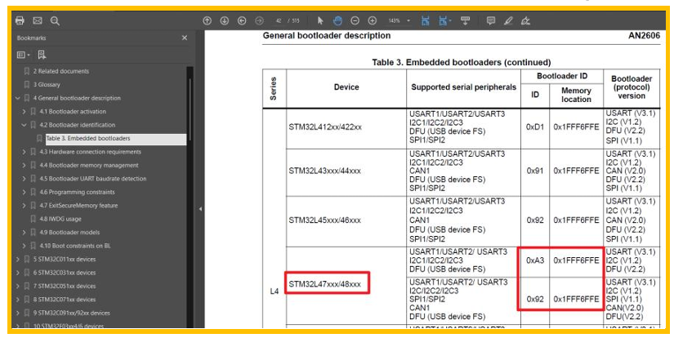Expand 4.10 Boot constraints on BL
674x338 pixels.
(x=24, y=246)
